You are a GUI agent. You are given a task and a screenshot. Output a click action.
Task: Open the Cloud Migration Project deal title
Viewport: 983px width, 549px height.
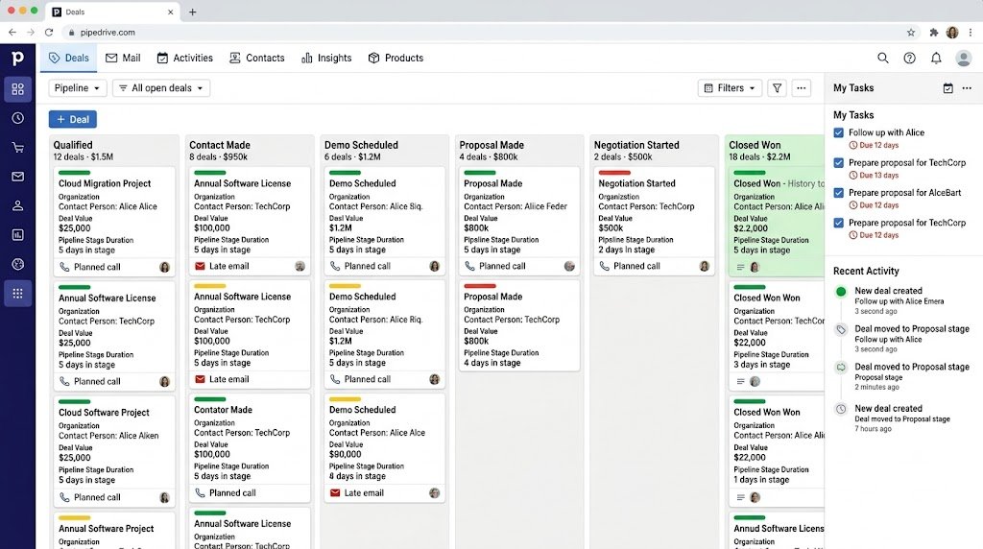tap(105, 183)
